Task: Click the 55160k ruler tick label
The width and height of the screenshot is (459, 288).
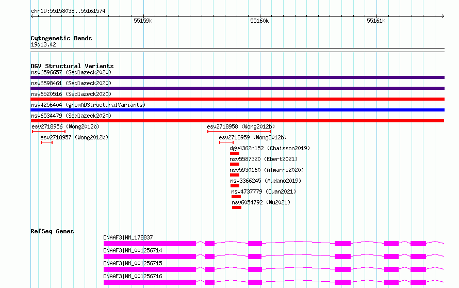Action: point(259,21)
